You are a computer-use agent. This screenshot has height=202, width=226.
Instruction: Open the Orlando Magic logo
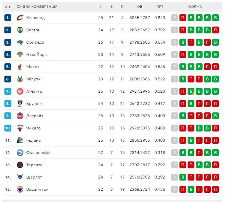point(20,42)
